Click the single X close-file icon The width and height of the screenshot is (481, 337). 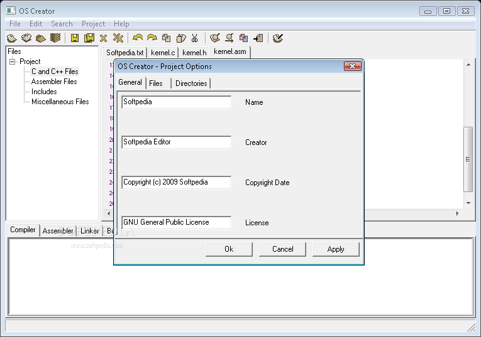103,38
